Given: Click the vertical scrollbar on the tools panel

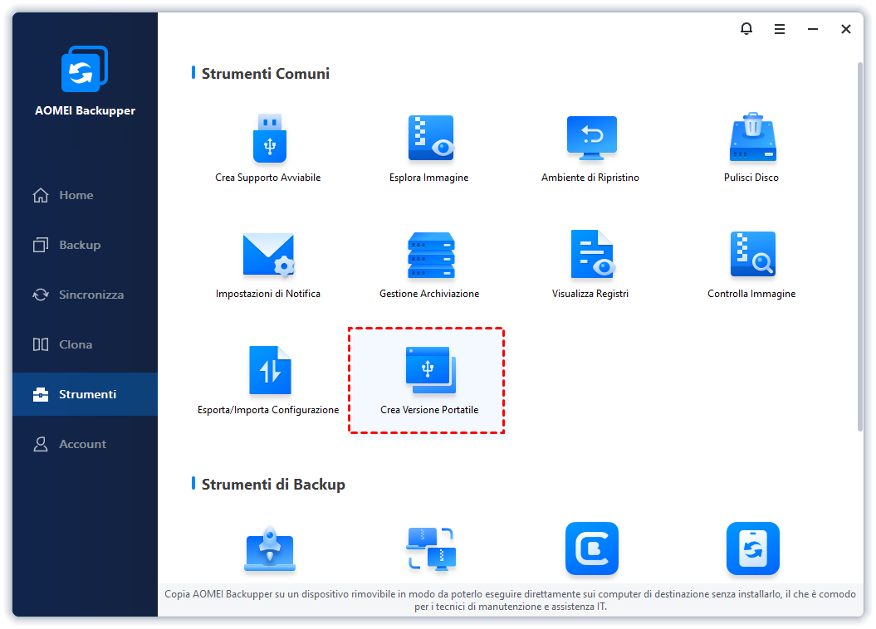Looking at the screenshot, I should [859, 246].
